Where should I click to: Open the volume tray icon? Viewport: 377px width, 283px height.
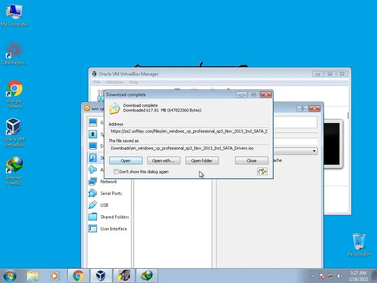pyautogui.click(x=340, y=276)
